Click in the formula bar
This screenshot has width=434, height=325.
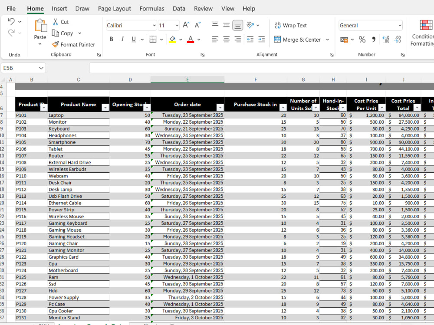pyautogui.click(x=261, y=68)
